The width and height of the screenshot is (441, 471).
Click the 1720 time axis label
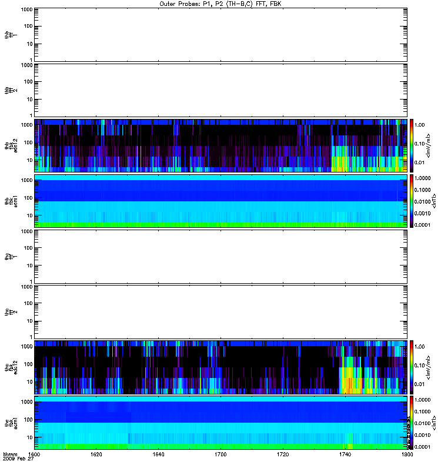tap(283, 454)
